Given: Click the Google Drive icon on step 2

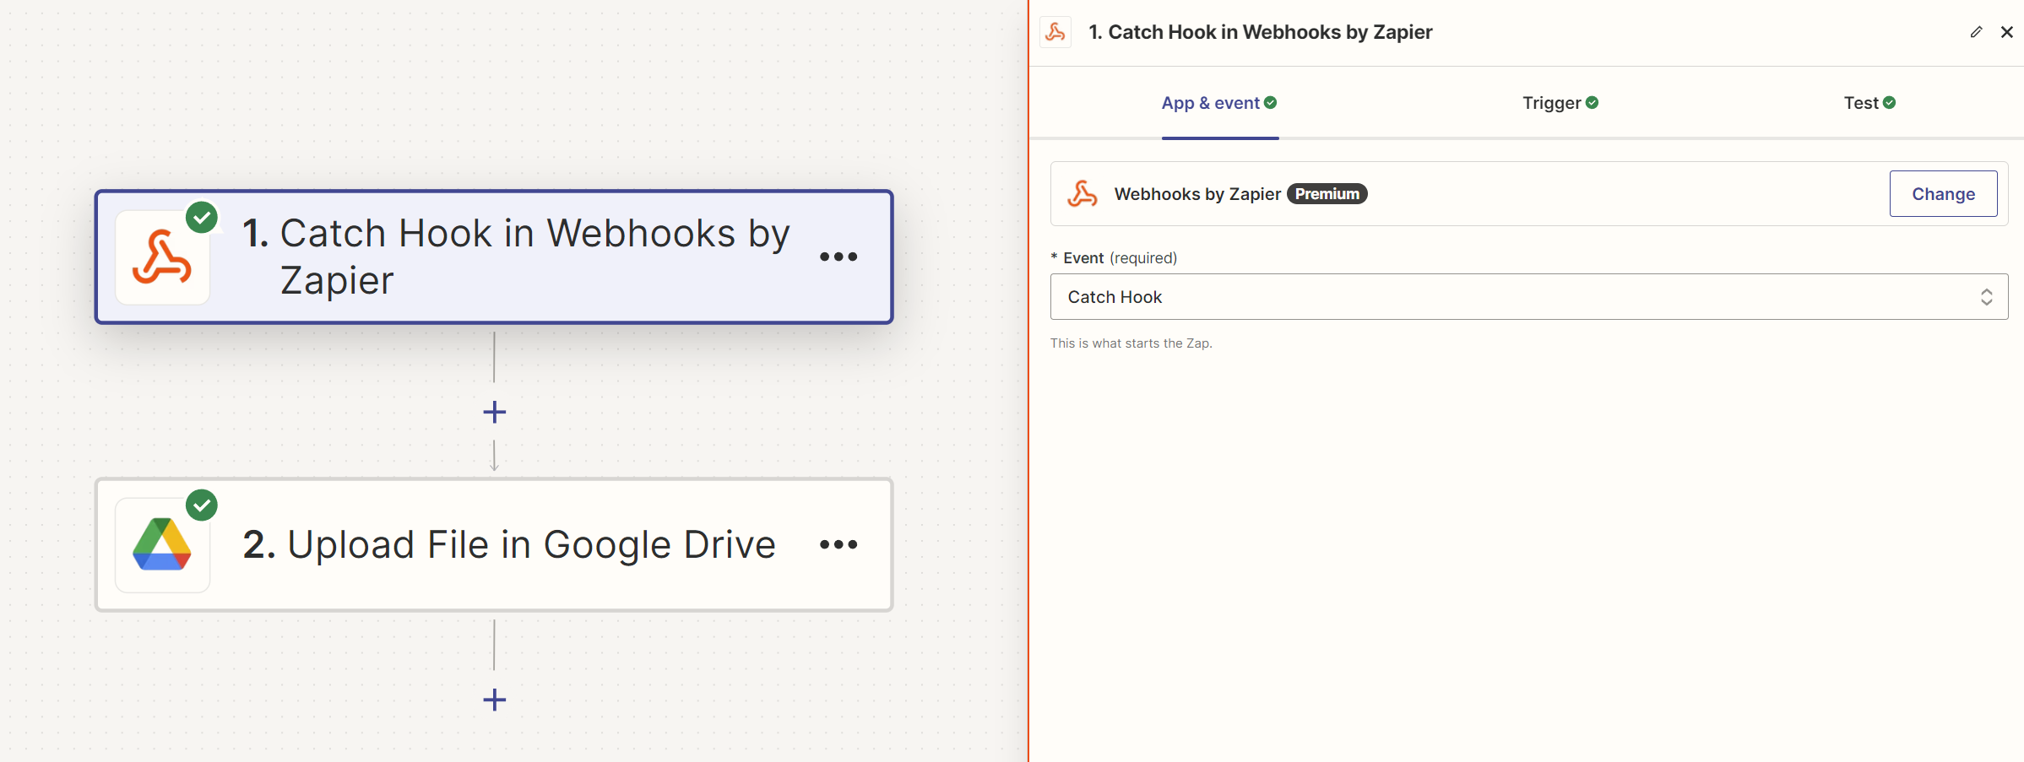Looking at the screenshot, I should 162,545.
